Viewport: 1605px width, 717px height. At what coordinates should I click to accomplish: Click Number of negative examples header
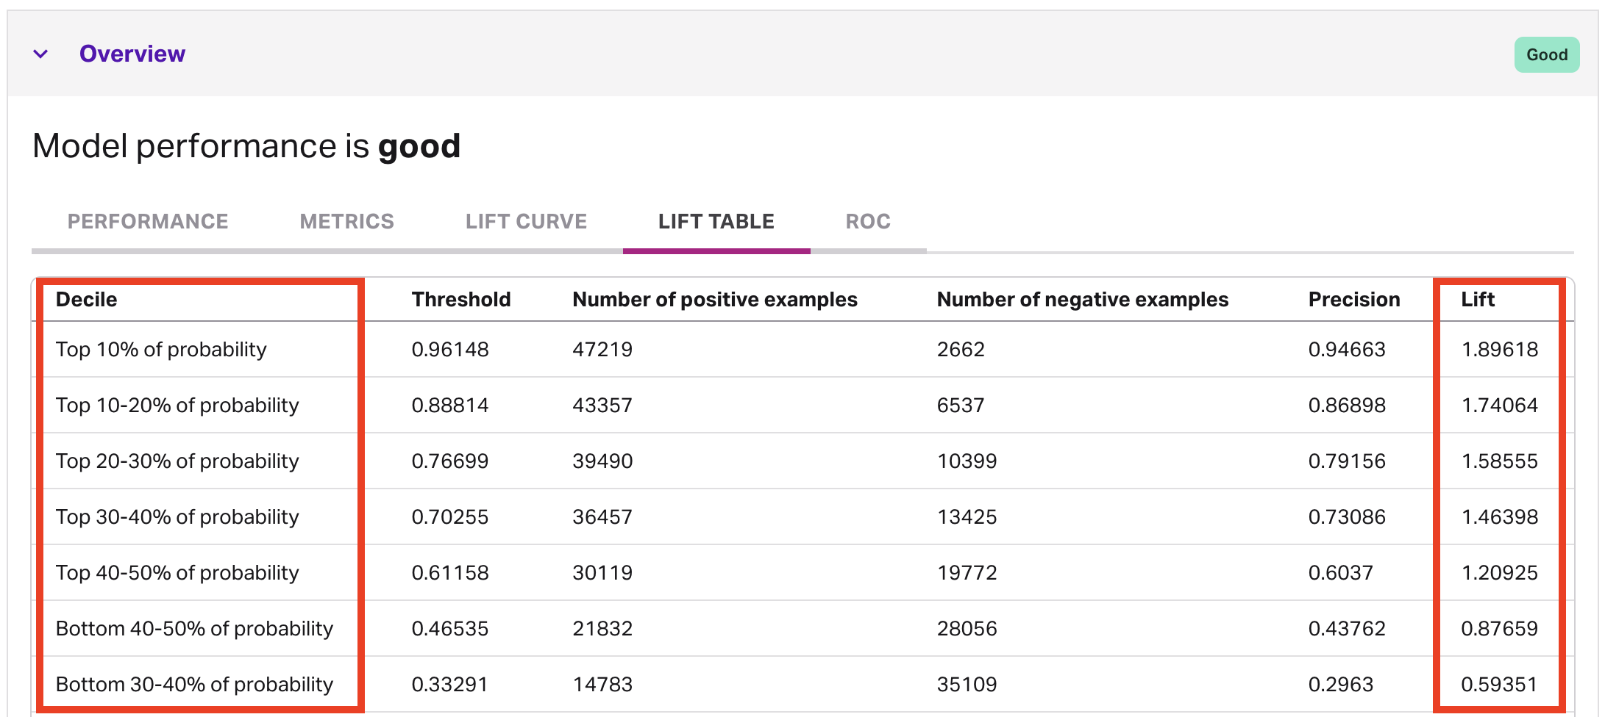tap(1082, 299)
